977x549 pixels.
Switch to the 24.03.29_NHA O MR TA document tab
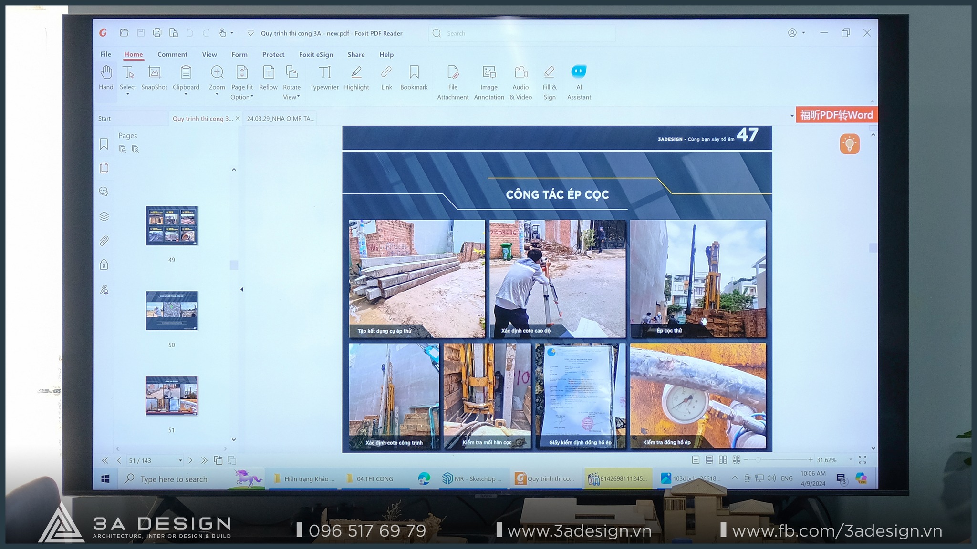[281, 119]
